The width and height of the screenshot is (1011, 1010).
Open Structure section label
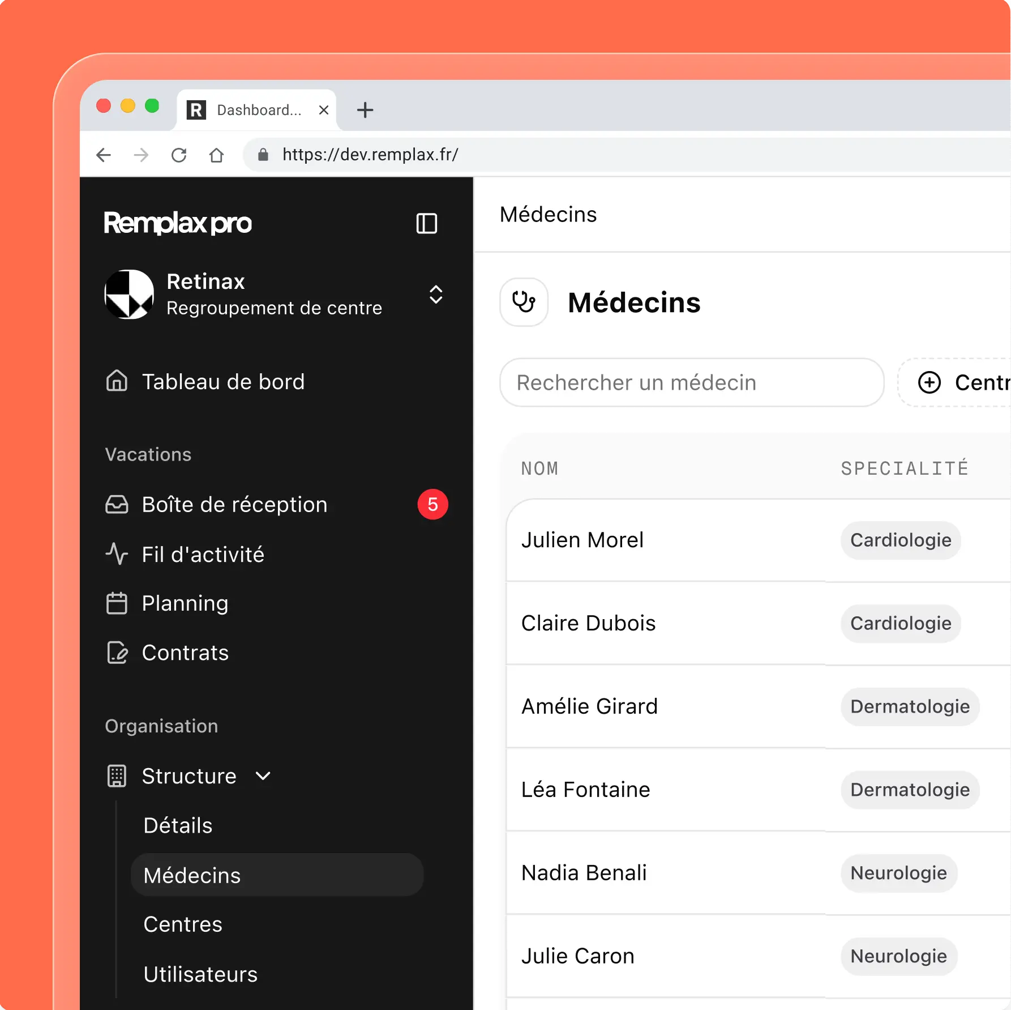point(189,776)
